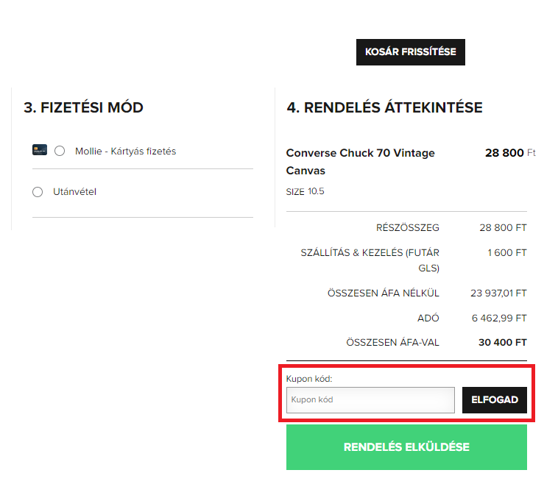The width and height of the screenshot is (558, 484).
Task: Focus the Kupon kód input field
Action: (370, 399)
